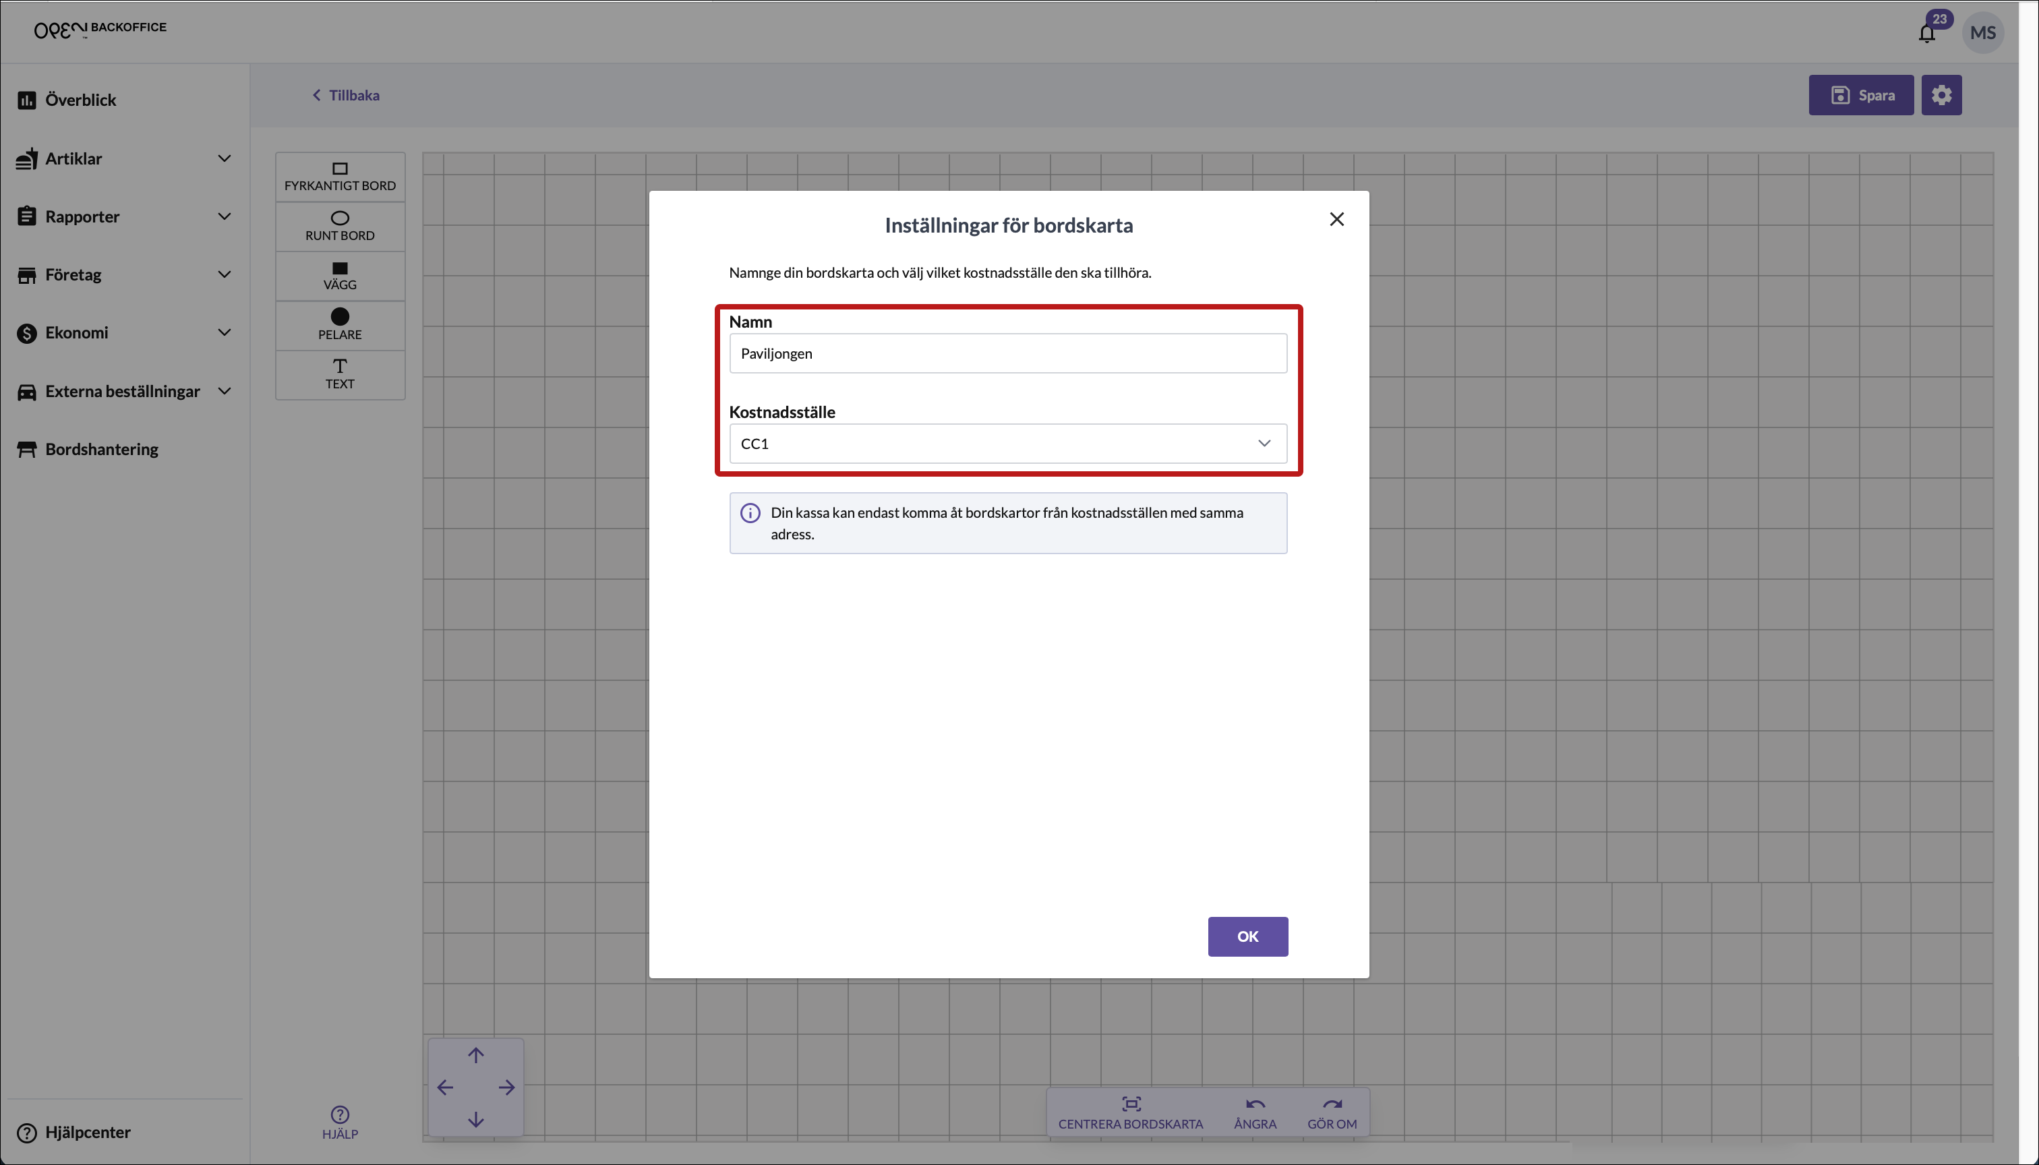Pan the map left with arrow
2039x1165 pixels.
pyautogui.click(x=445, y=1087)
